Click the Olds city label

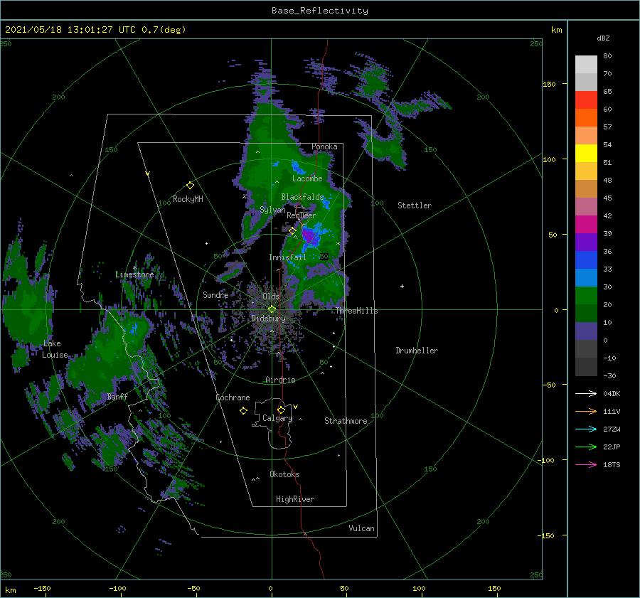point(271,297)
